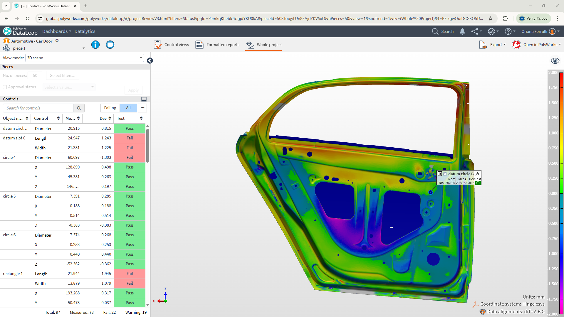Click the Select filters button

[x=63, y=75]
